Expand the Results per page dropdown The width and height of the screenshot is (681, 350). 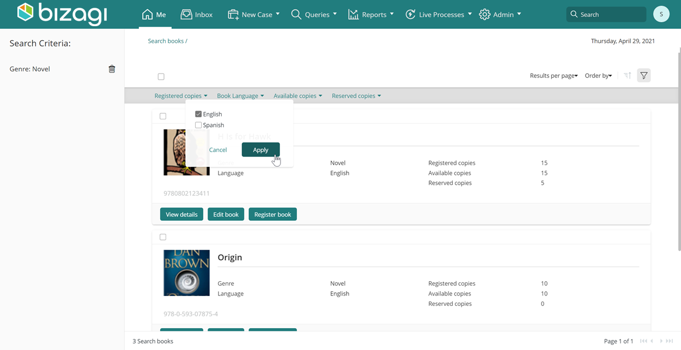tap(554, 76)
